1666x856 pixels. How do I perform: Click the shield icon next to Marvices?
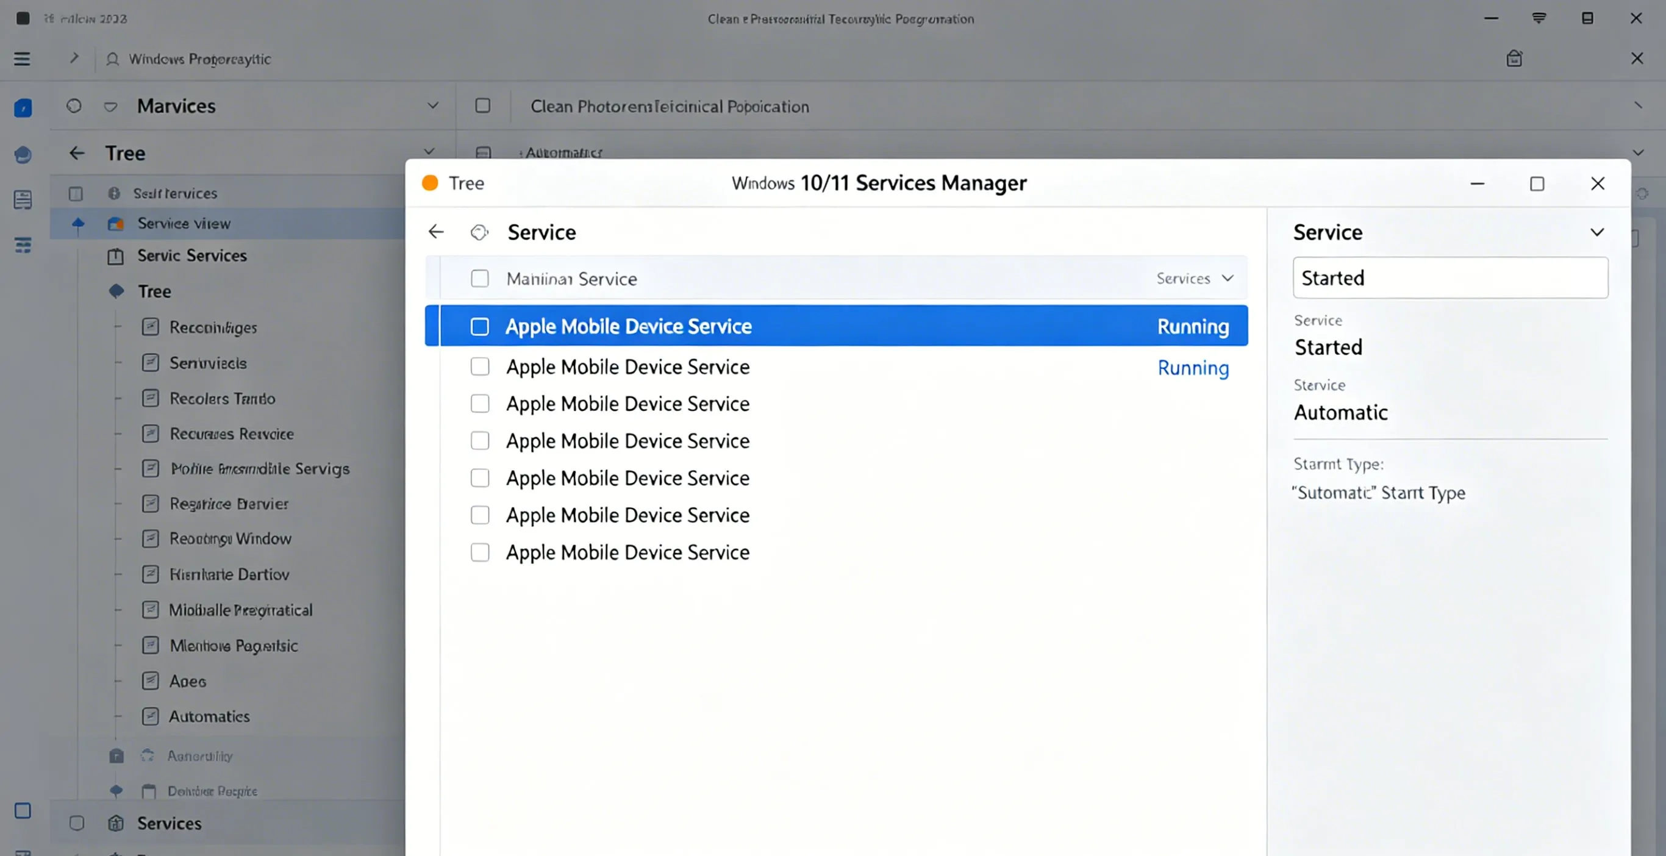coord(110,107)
